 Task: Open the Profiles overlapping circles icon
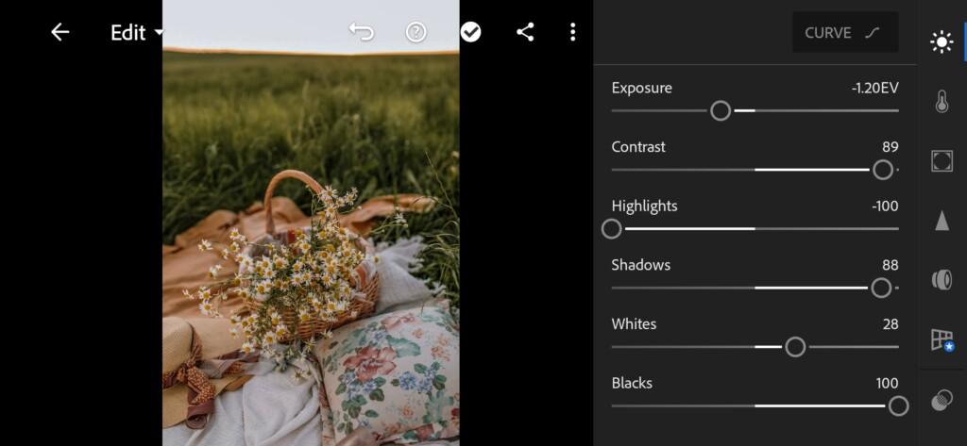click(x=942, y=400)
